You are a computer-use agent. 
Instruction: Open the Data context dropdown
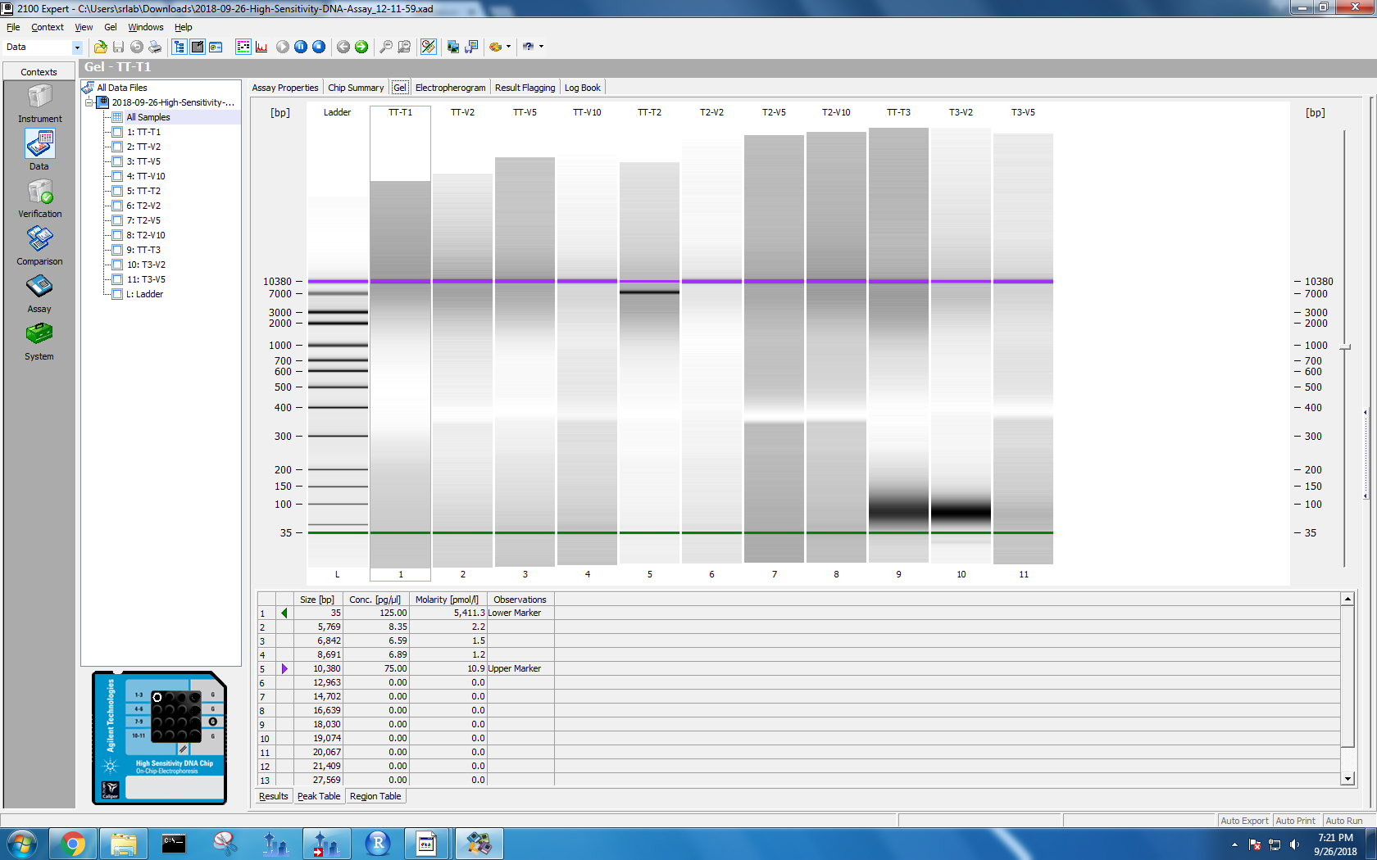tap(77, 48)
